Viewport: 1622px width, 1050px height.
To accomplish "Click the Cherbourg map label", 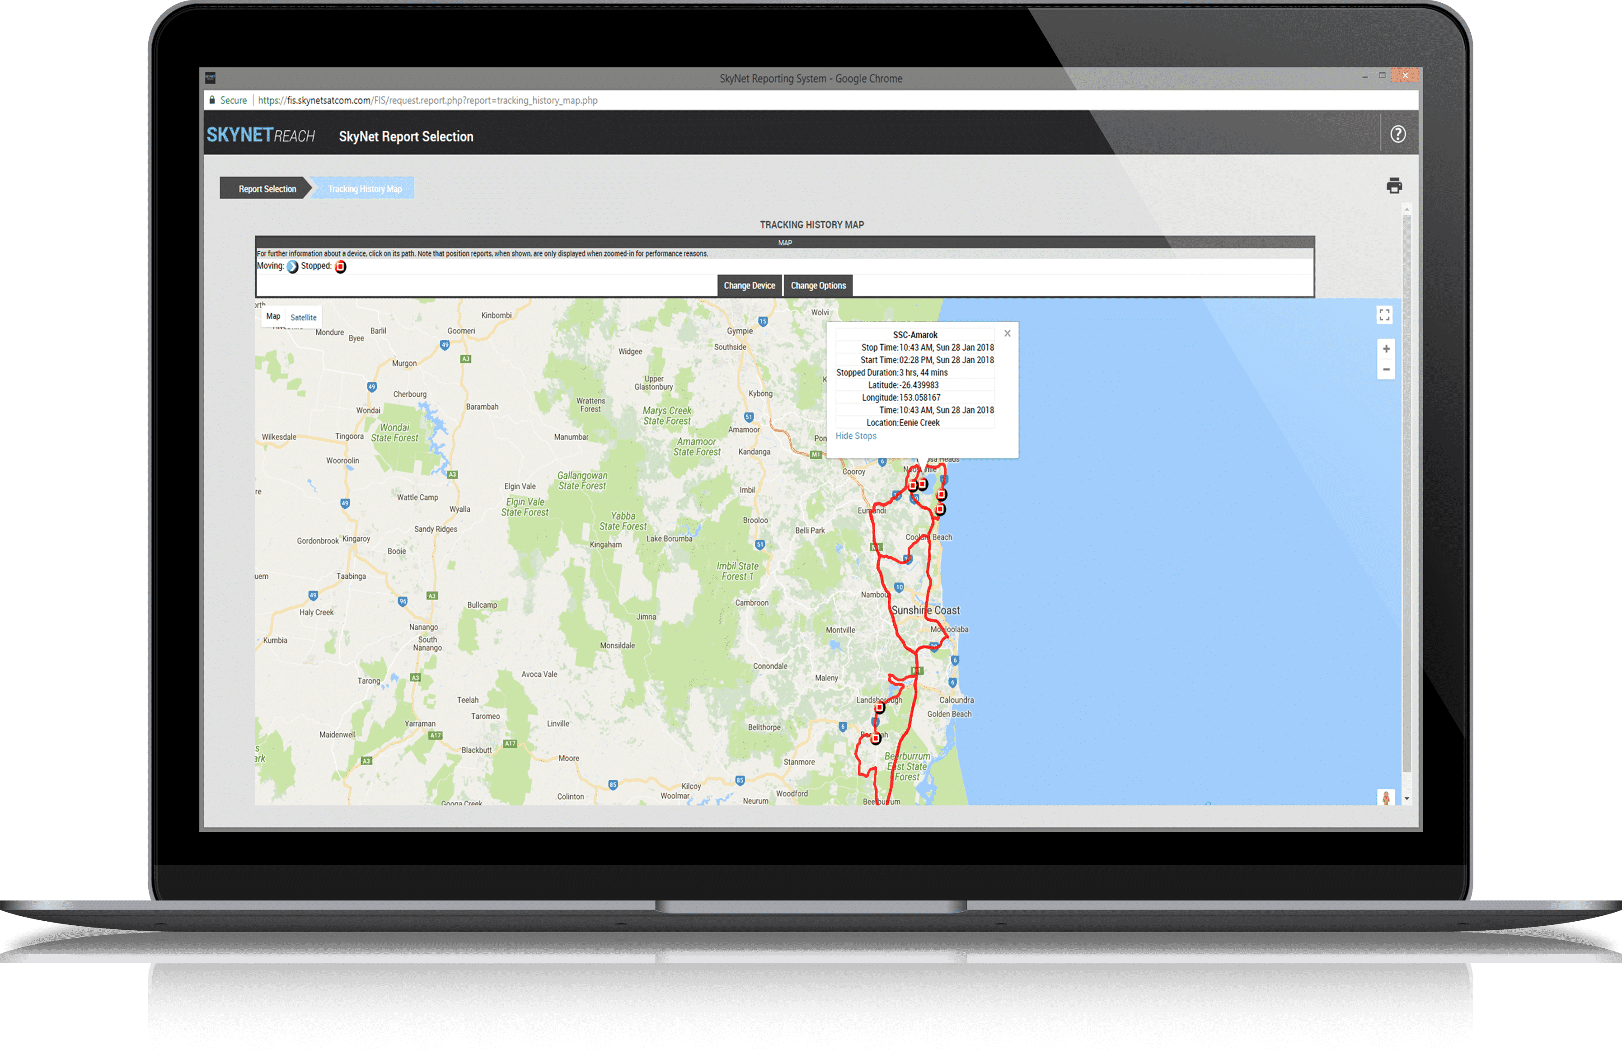I will [x=410, y=394].
